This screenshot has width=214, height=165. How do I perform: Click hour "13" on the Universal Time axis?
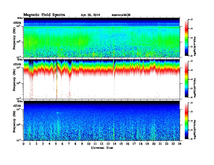pyautogui.click(x=108, y=144)
